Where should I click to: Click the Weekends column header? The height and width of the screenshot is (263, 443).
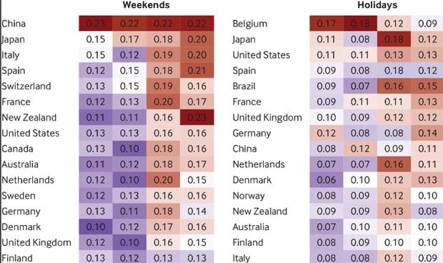click(x=146, y=5)
